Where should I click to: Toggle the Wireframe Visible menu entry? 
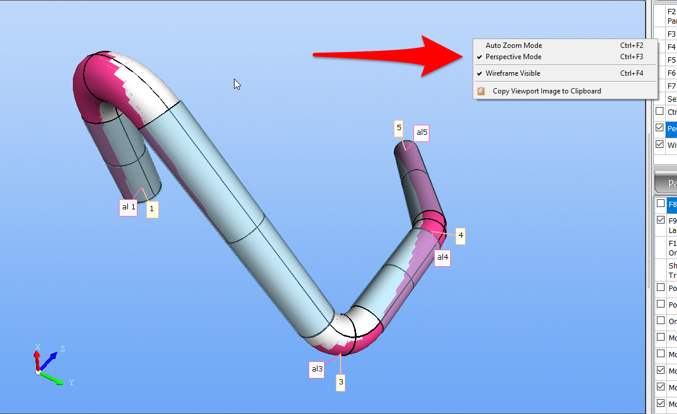pyautogui.click(x=513, y=74)
